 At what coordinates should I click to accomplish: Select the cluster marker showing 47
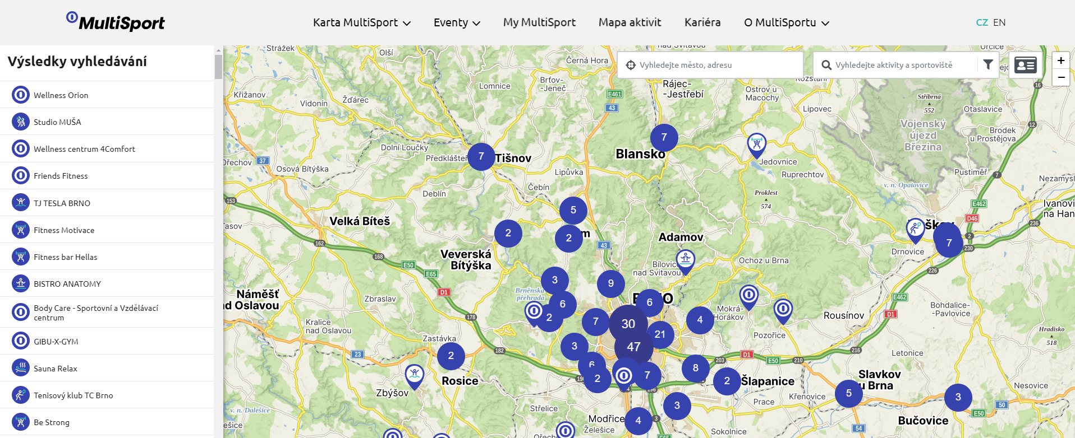click(x=633, y=347)
